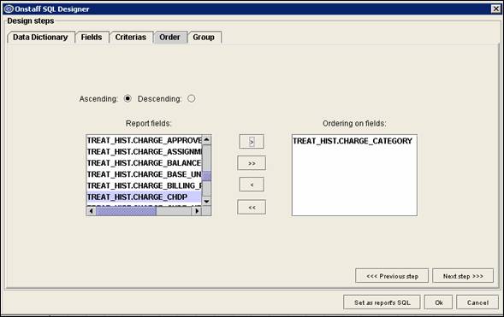Click Set as report's SQL button
Viewport: 504px width, 317px height.
click(x=382, y=302)
